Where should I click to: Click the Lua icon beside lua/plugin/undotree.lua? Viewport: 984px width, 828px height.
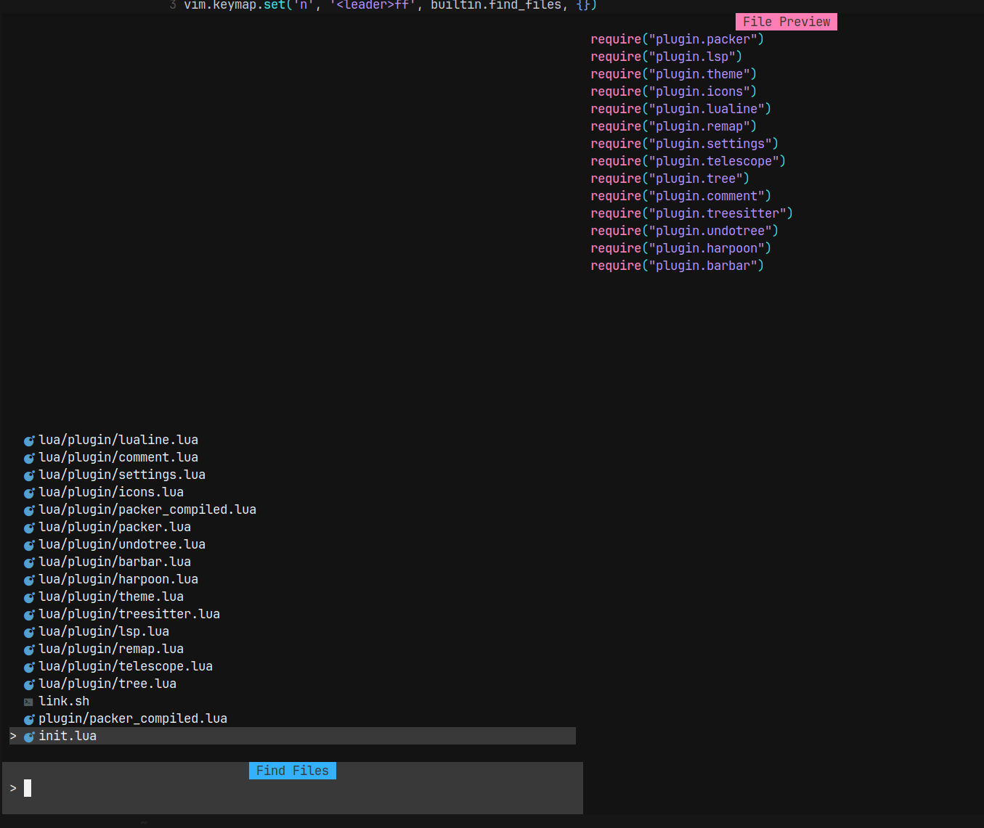(x=29, y=544)
